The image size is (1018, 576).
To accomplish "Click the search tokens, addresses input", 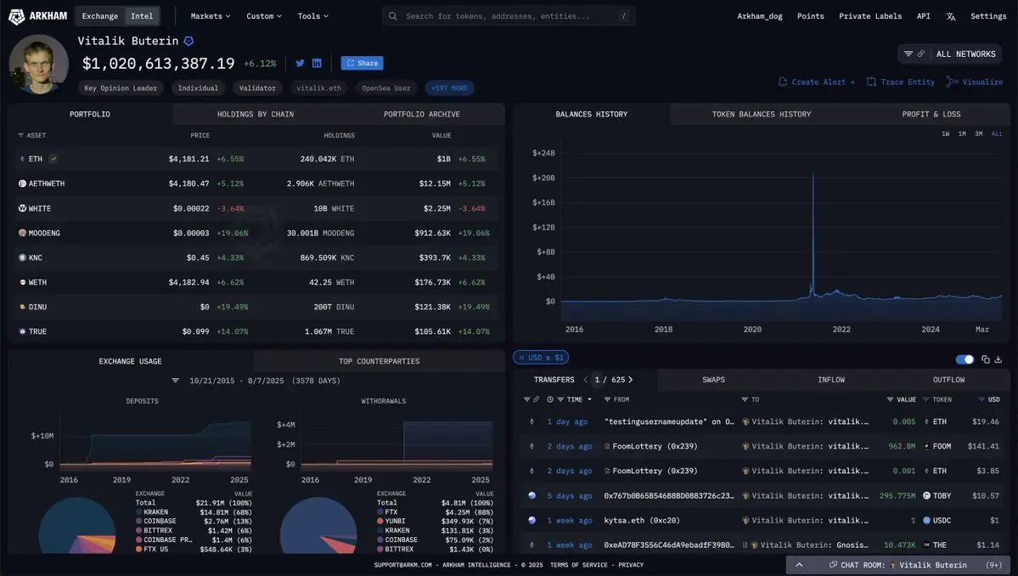I will (x=509, y=16).
